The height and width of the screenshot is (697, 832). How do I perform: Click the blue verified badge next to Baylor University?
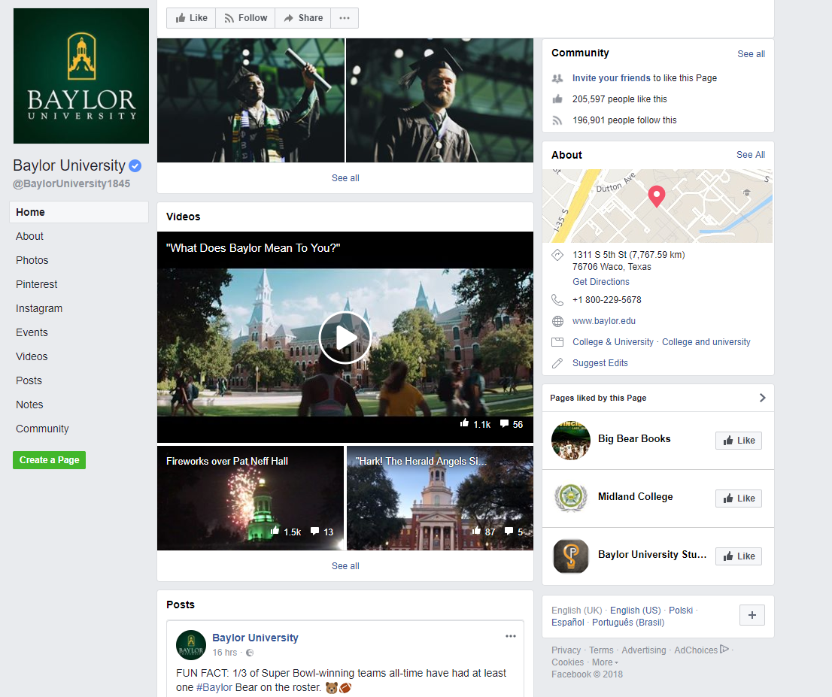pos(135,166)
